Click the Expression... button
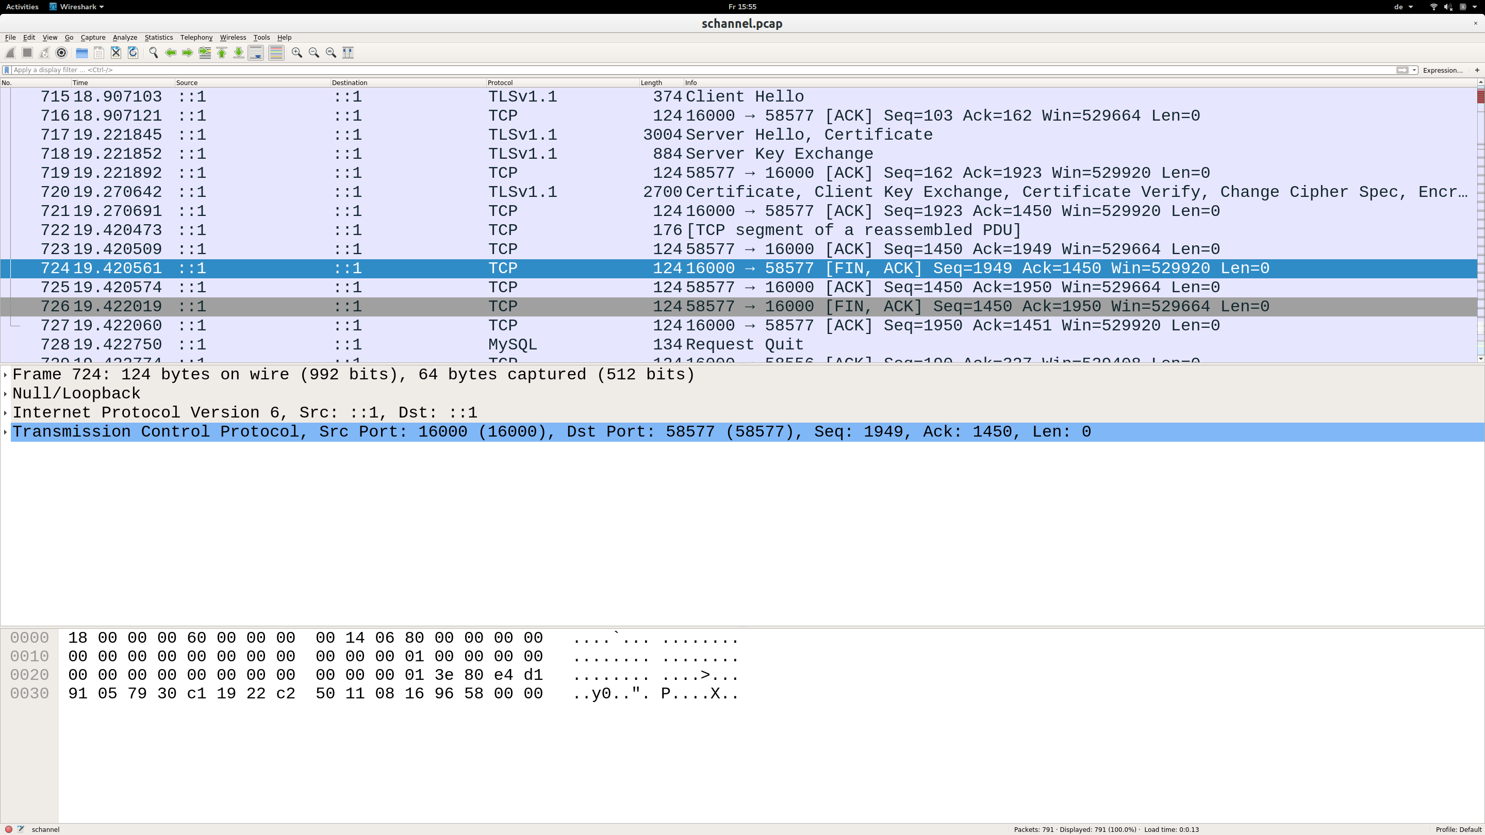This screenshot has height=835, width=1485. pos(1442,70)
